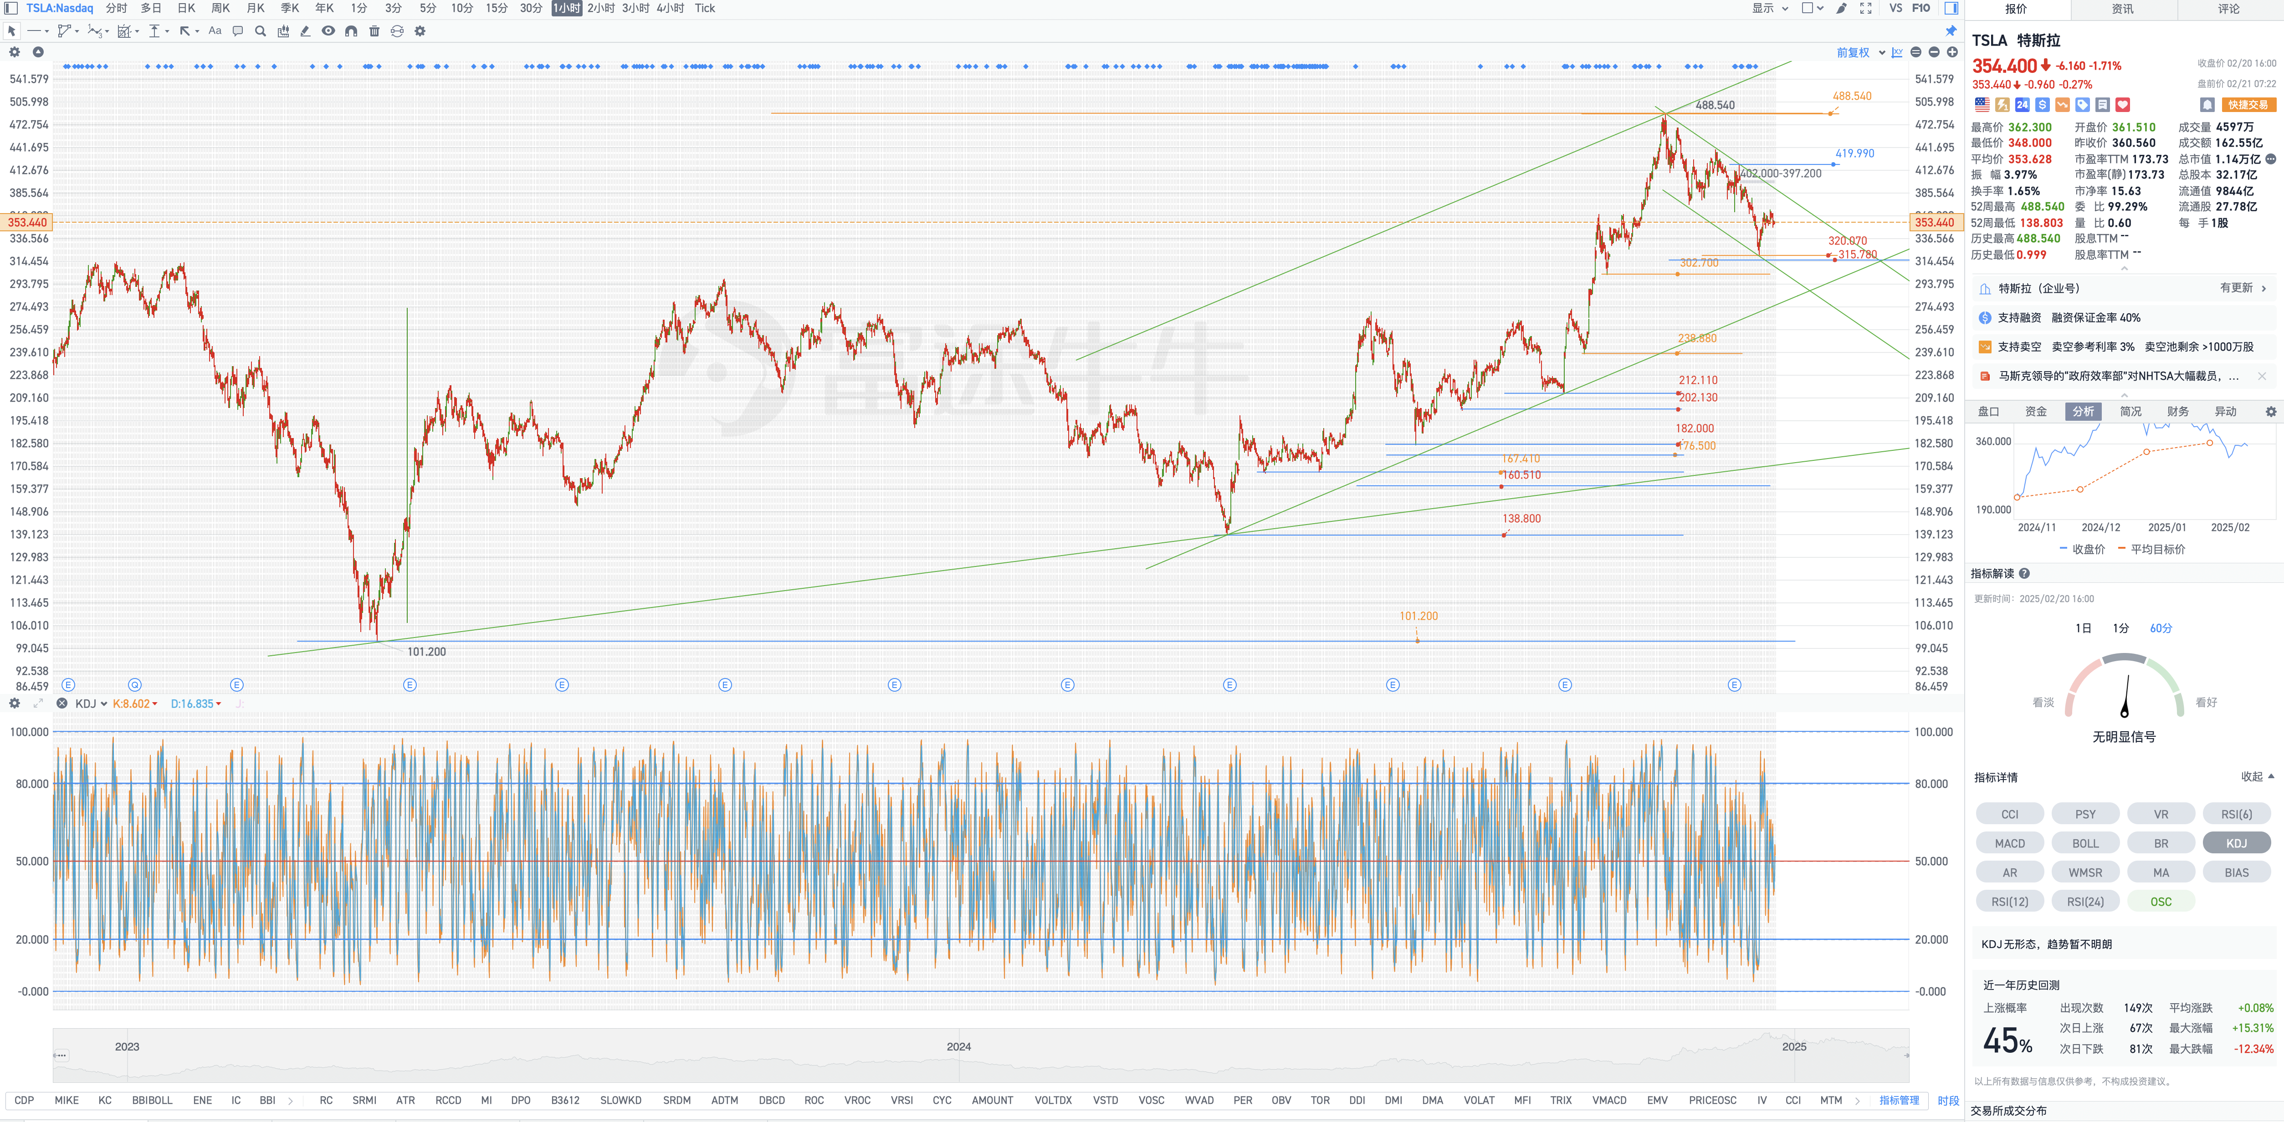Image resolution: width=2284 pixels, height=1122 pixels.
Task: Click the 2024 timeline navigator marker
Action: point(958,1047)
